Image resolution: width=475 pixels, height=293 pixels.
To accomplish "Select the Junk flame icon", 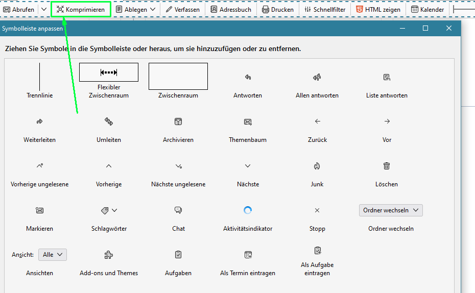I will [x=317, y=166].
